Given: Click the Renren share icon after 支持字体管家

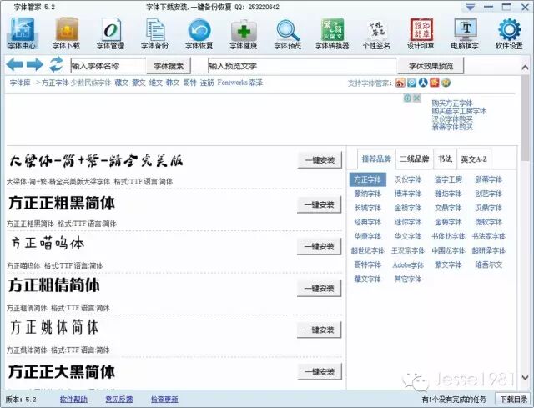Looking at the screenshot, I should click(x=423, y=83).
